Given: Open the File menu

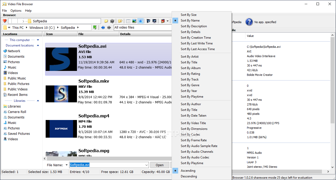Looking at the screenshot, I should click(x=4, y=11).
